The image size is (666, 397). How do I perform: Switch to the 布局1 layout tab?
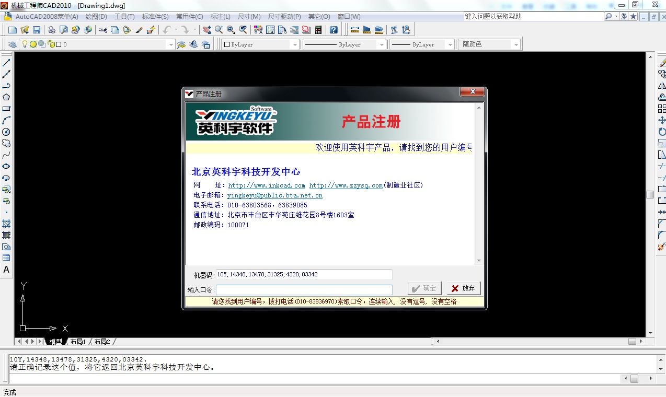click(77, 342)
